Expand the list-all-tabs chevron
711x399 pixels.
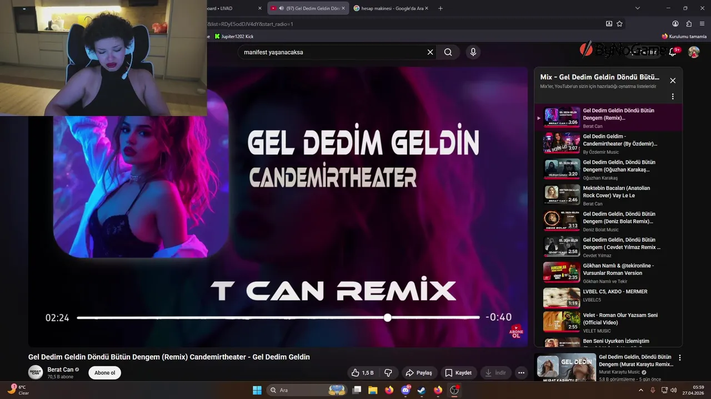pos(638,8)
